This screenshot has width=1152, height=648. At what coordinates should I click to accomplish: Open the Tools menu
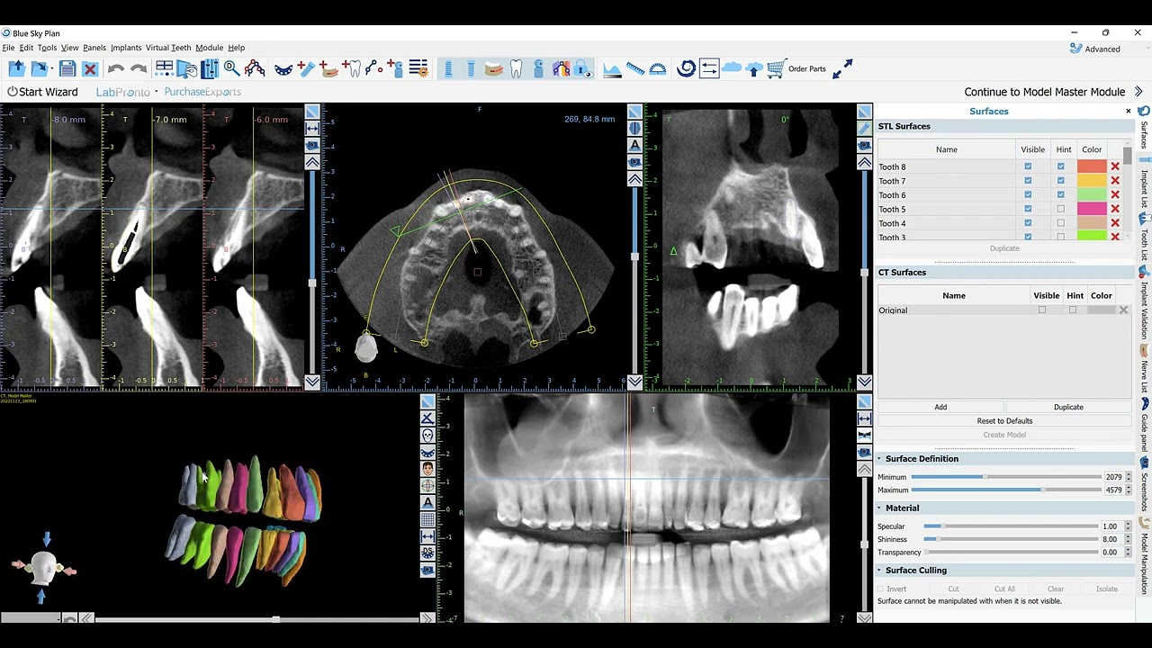tap(47, 48)
